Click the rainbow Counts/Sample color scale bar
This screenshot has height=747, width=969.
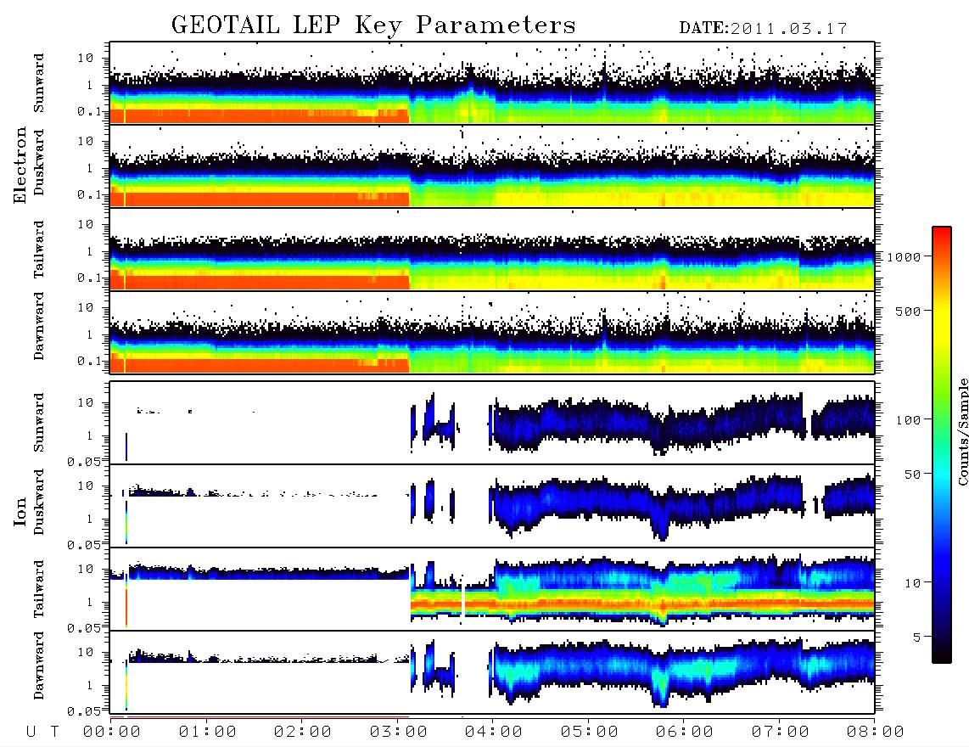[942, 446]
